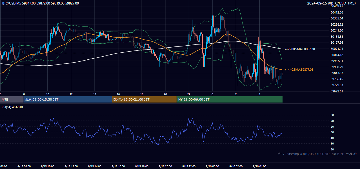The image size is (360, 169).
Task: Select price axis value 59957.21
Action: pyautogui.click(x=337, y=61)
